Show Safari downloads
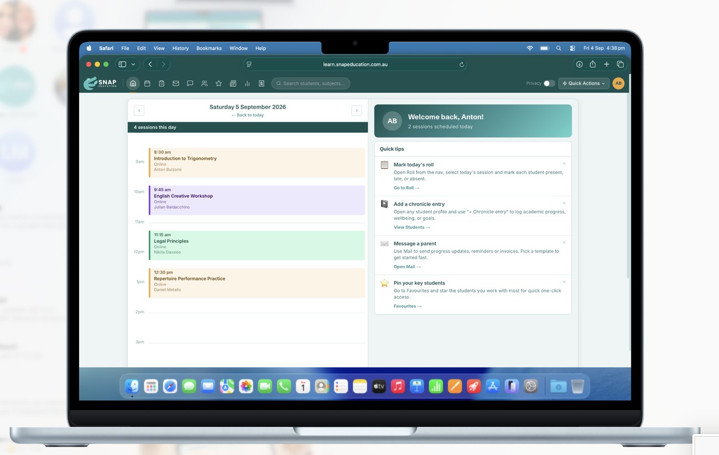 [579, 64]
